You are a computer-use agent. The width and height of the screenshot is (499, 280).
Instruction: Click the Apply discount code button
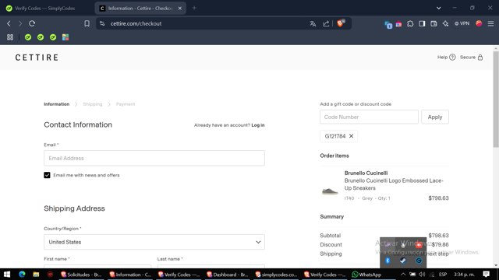(435, 117)
